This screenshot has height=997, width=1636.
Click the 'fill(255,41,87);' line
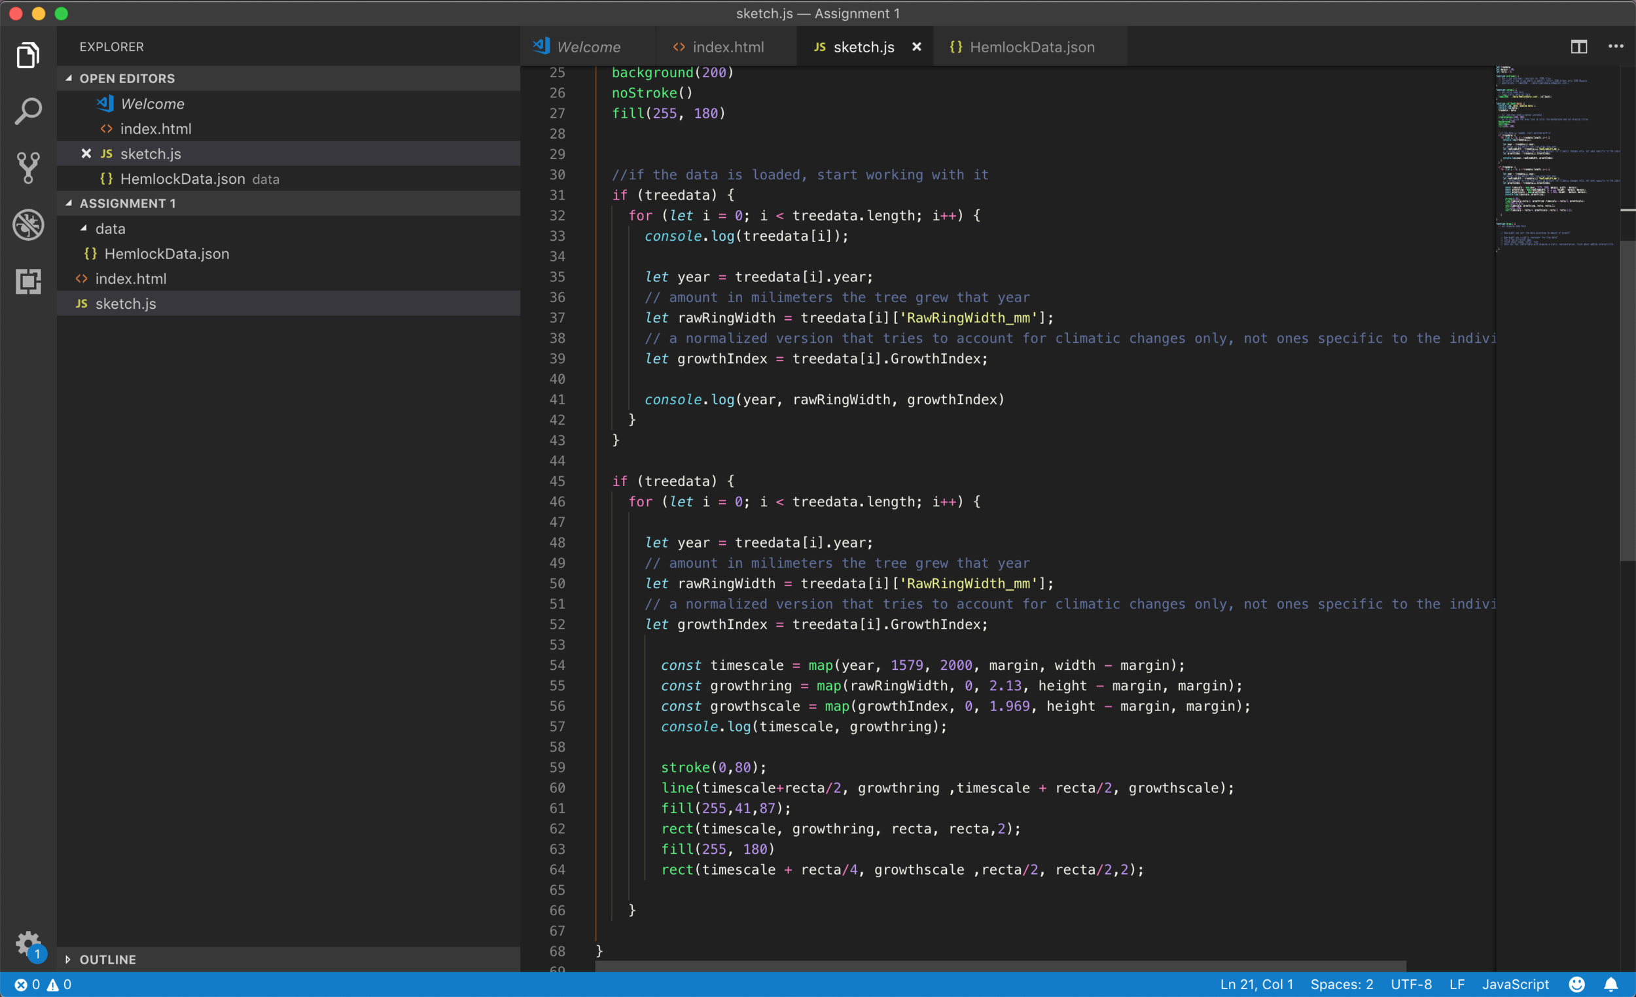tap(726, 809)
